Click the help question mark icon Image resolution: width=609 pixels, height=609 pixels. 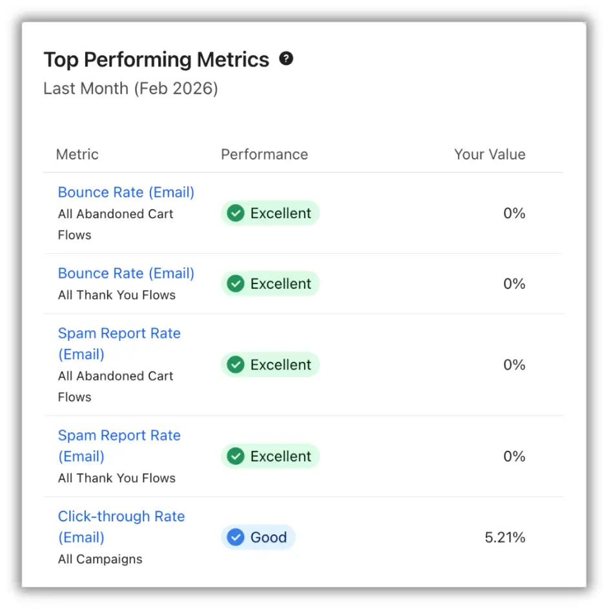[286, 59]
